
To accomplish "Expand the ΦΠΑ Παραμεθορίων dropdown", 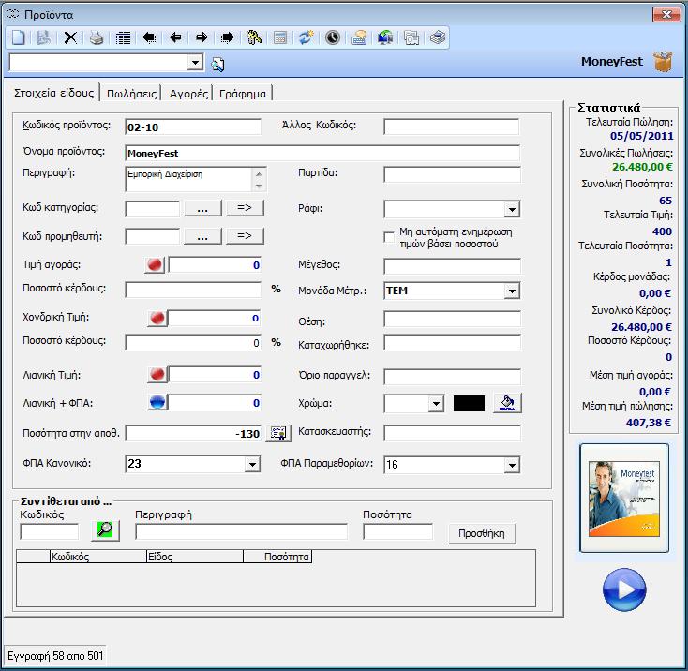I will (512, 465).
